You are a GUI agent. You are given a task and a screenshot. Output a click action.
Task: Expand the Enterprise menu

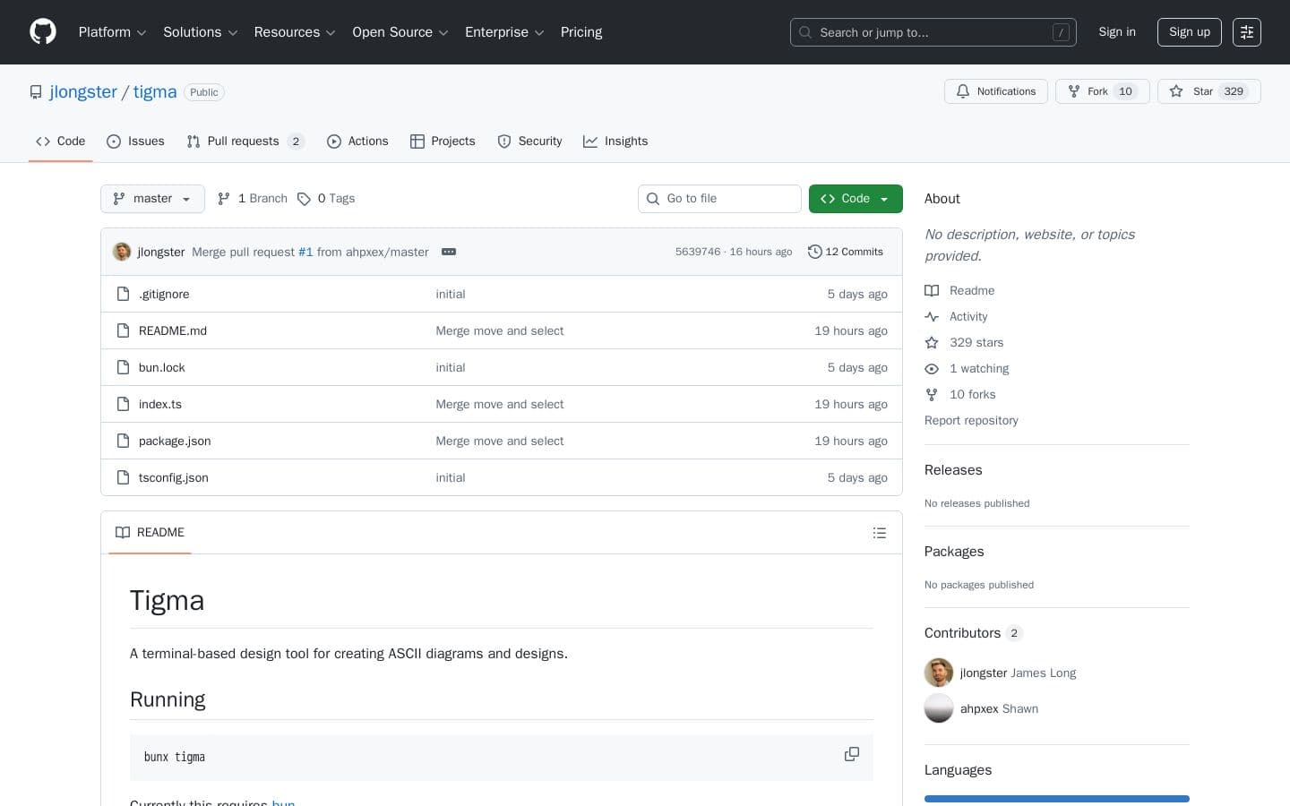(x=504, y=32)
